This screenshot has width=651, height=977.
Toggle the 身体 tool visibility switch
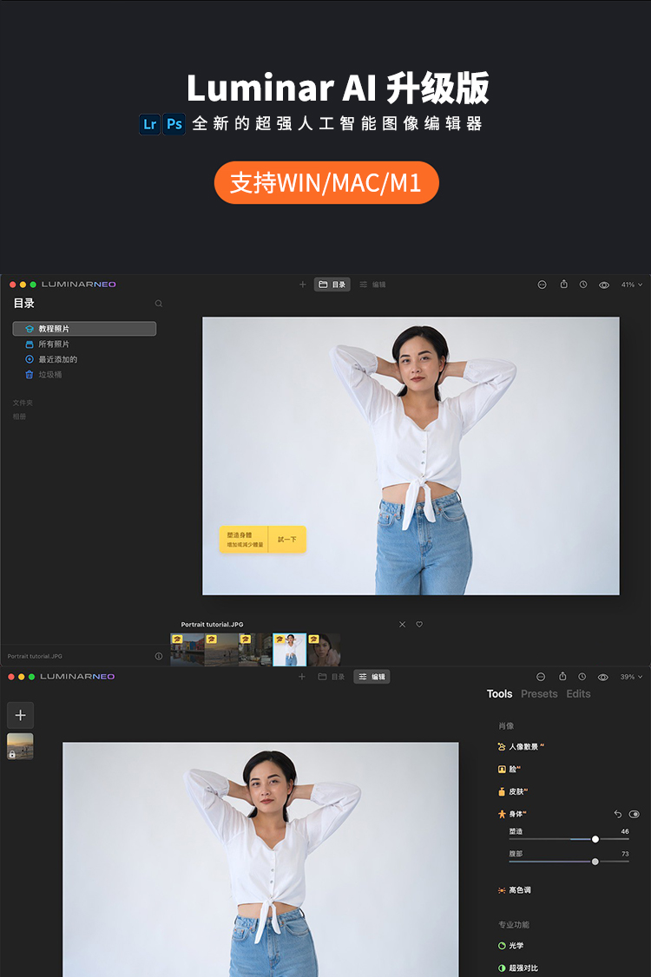(635, 814)
